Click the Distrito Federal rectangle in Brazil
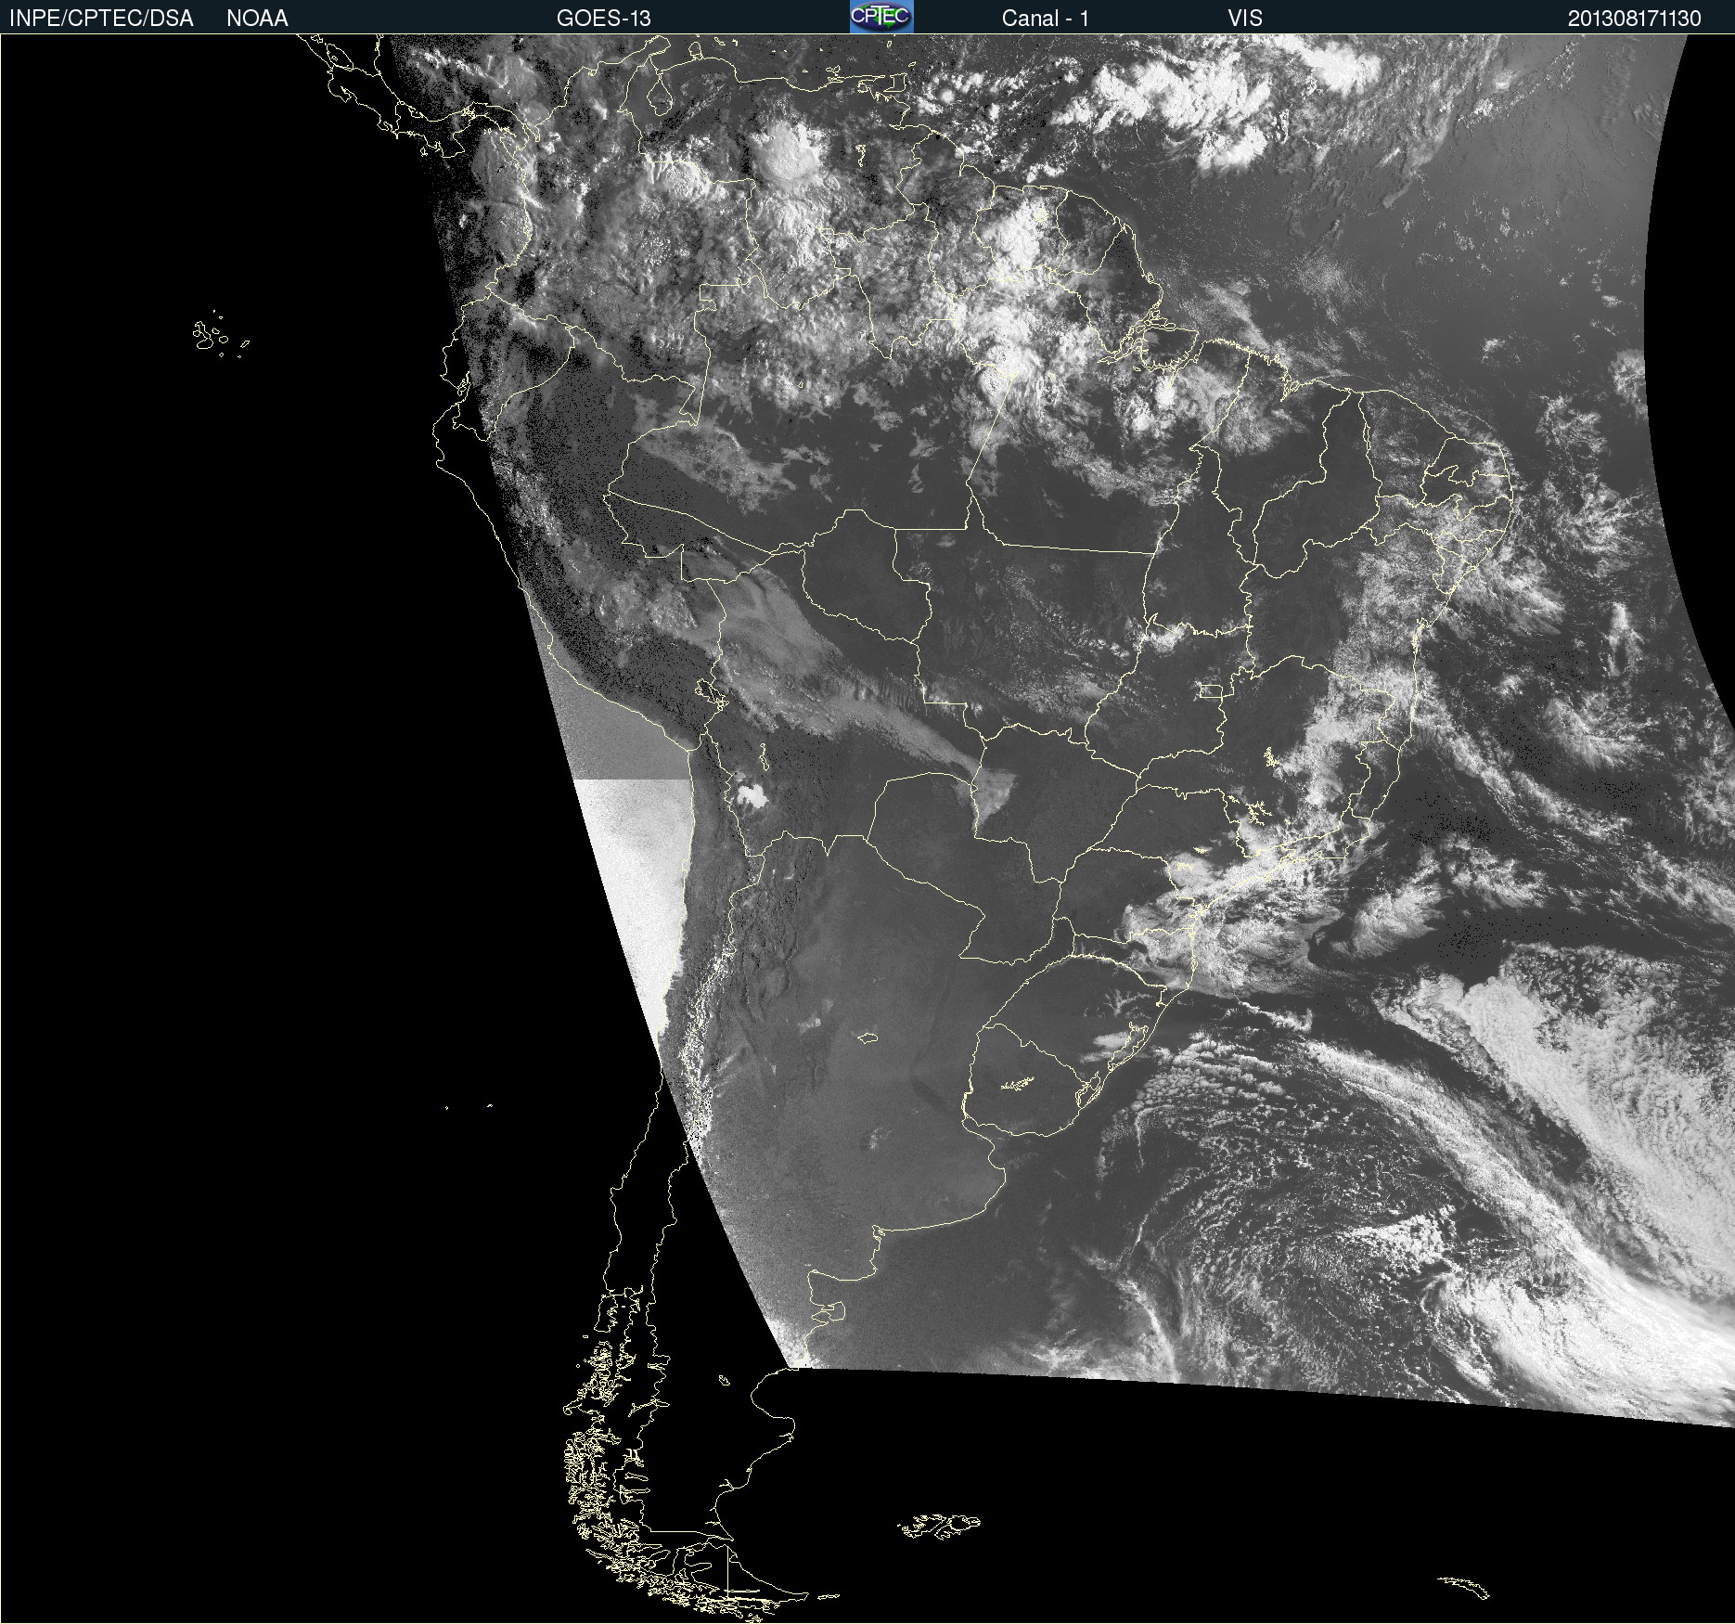Screen dimensions: 1735x1624 [x=1210, y=690]
